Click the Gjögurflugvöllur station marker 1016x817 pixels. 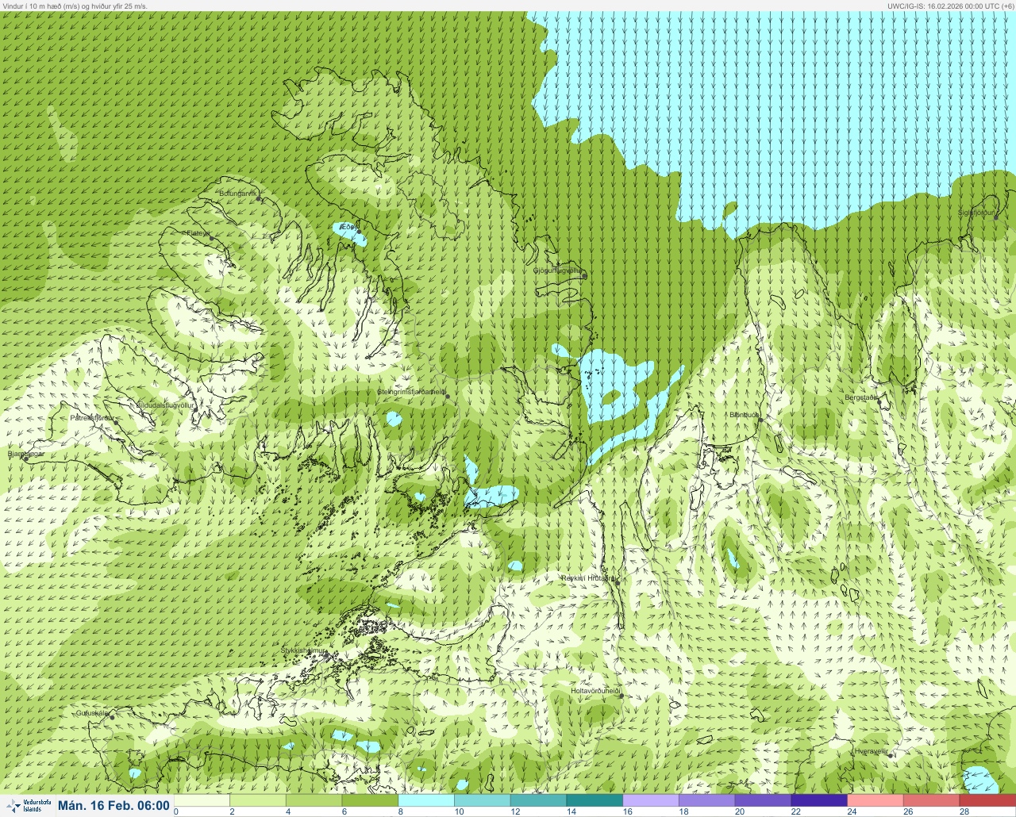tap(584, 276)
